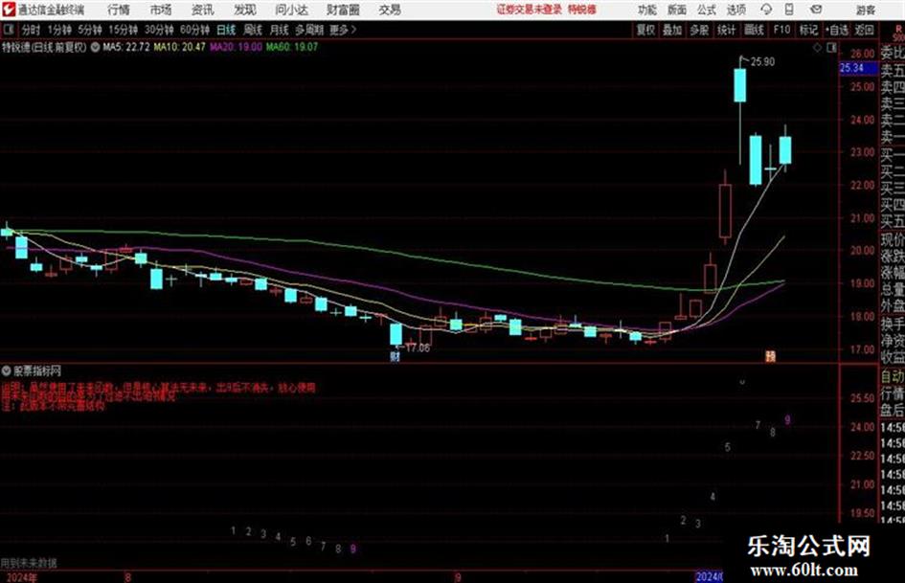
Task: Switch to 分时 chart tab
Action: tap(32, 30)
